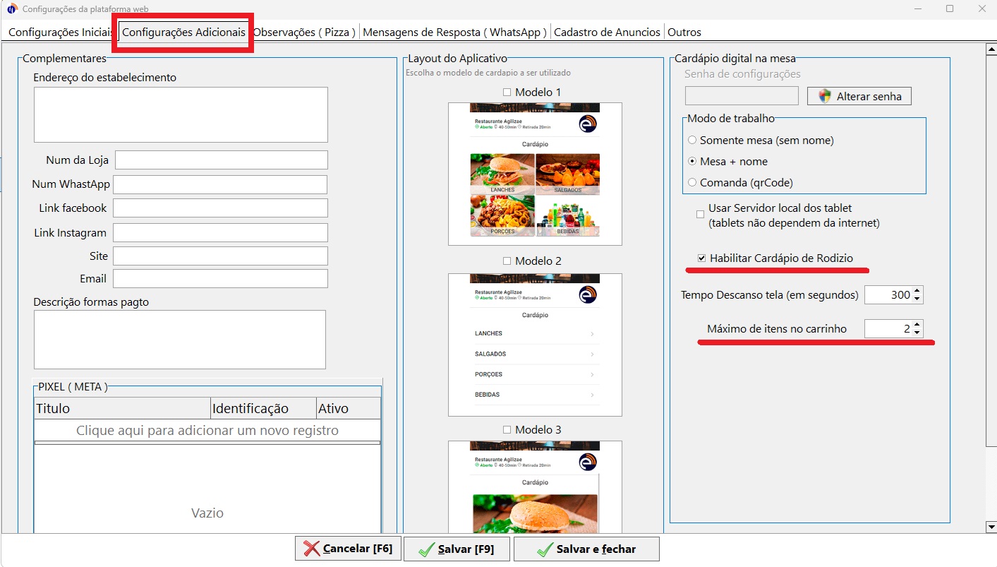The height and width of the screenshot is (567, 997).
Task: Click to add a new PIXEL registro
Action: (x=207, y=431)
